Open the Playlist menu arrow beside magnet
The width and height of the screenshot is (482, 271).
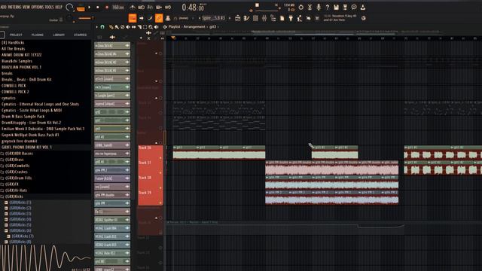[x=97, y=27]
